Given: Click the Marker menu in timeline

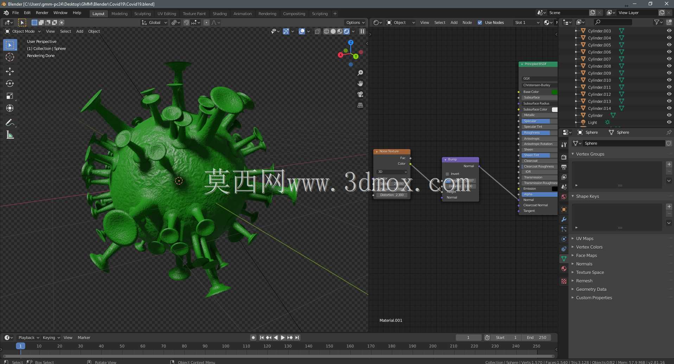Looking at the screenshot, I should pyautogui.click(x=84, y=338).
